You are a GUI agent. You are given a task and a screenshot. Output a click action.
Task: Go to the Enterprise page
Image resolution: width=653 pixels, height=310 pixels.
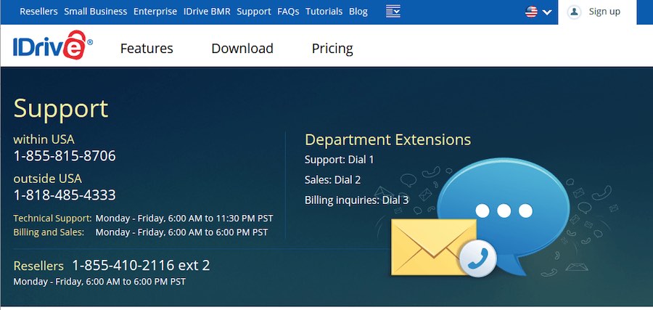pyautogui.click(x=155, y=12)
